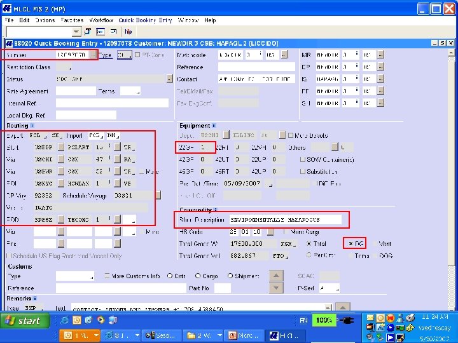Click the customer Reference input field
458x343 pixels.
[256, 67]
